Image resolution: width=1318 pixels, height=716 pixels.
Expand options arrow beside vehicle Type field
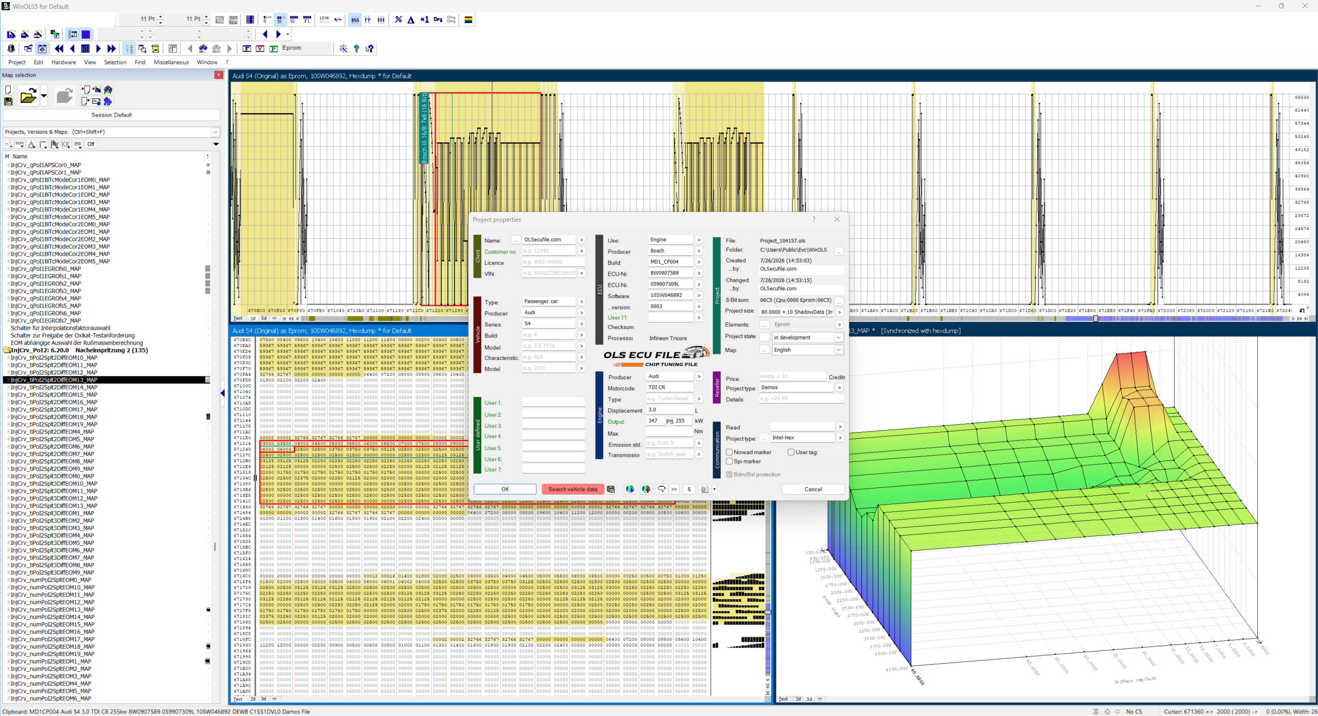tap(581, 301)
